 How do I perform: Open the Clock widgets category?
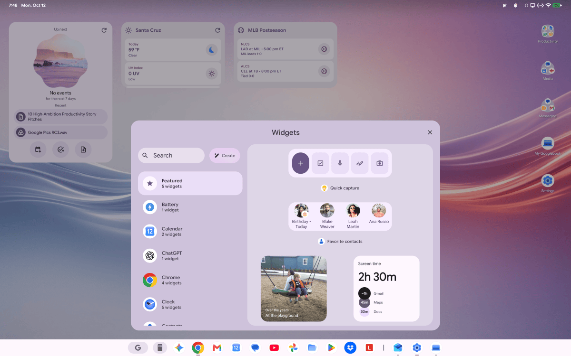(190, 304)
